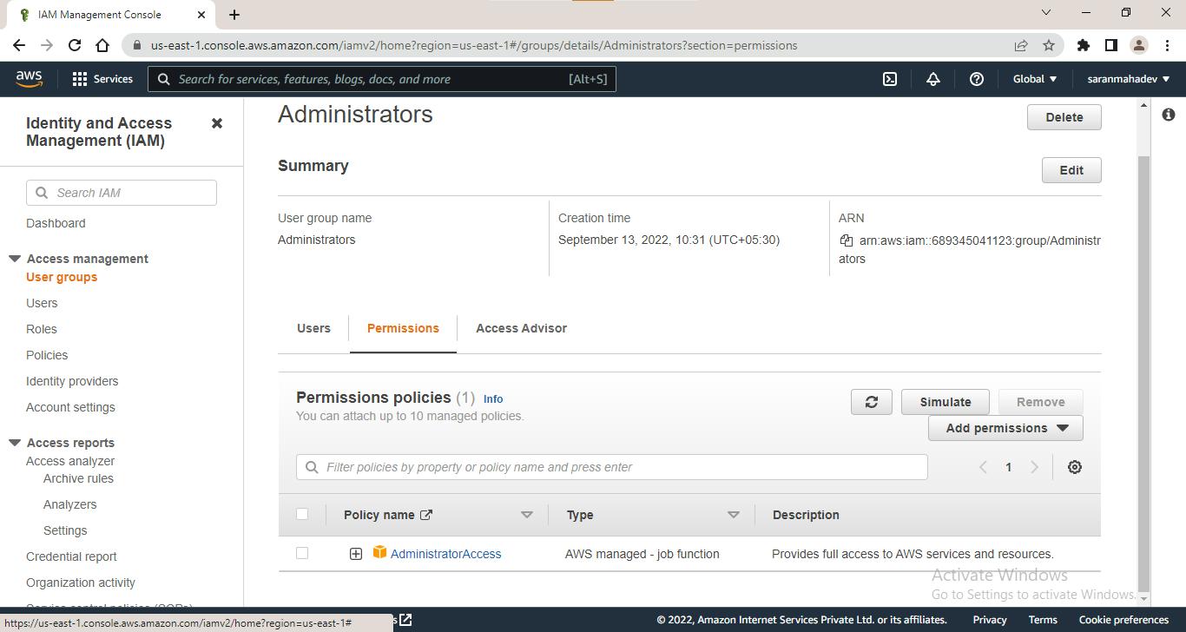Open the Services grid menu
The height and width of the screenshot is (632, 1186).
102,79
